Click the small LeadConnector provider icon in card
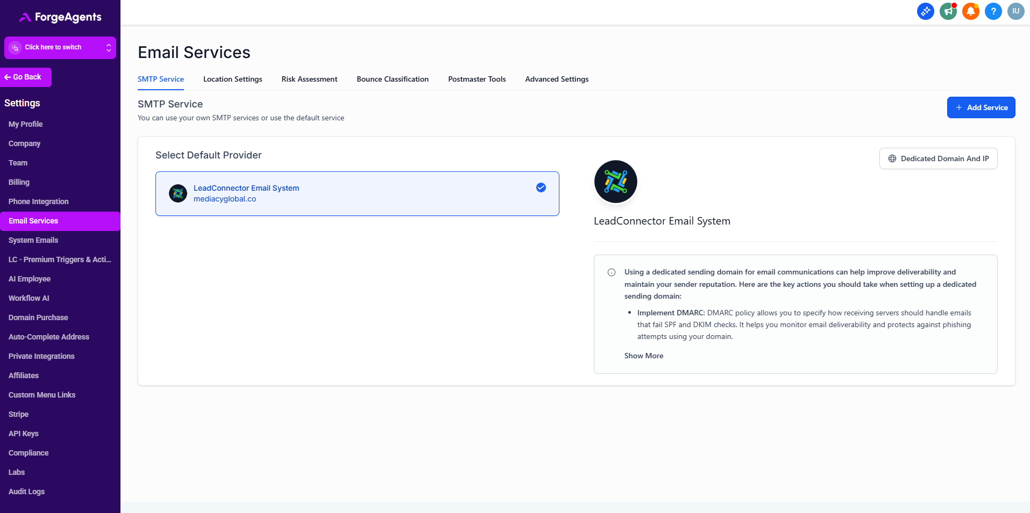This screenshot has height=513, width=1030. (178, 193)
